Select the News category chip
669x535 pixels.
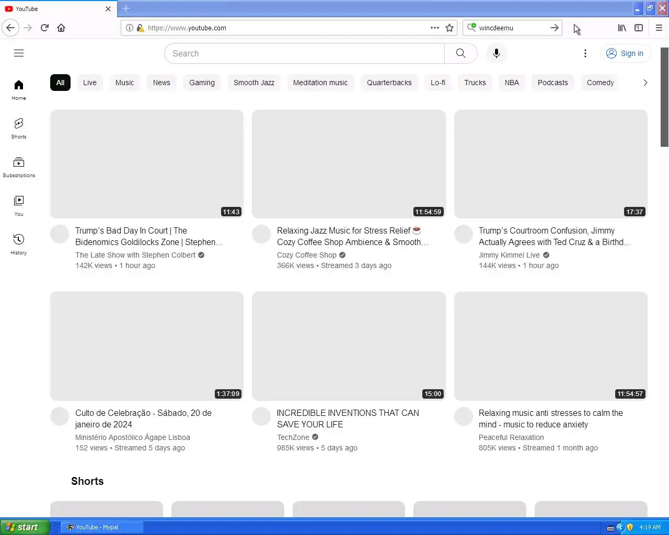(x=162, y=83)
